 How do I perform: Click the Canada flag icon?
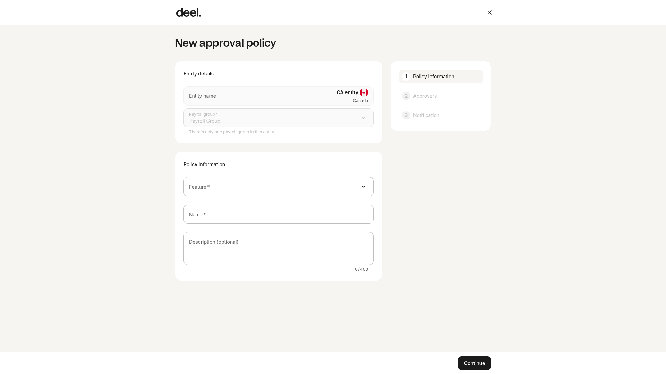[364, 92]
